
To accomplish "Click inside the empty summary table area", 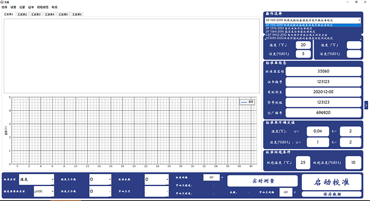I will pos(132,56).
